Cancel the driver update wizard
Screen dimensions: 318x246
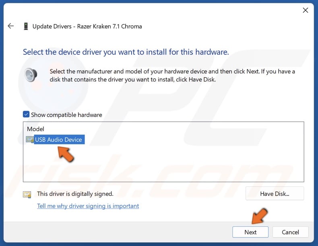click(290, 232)
